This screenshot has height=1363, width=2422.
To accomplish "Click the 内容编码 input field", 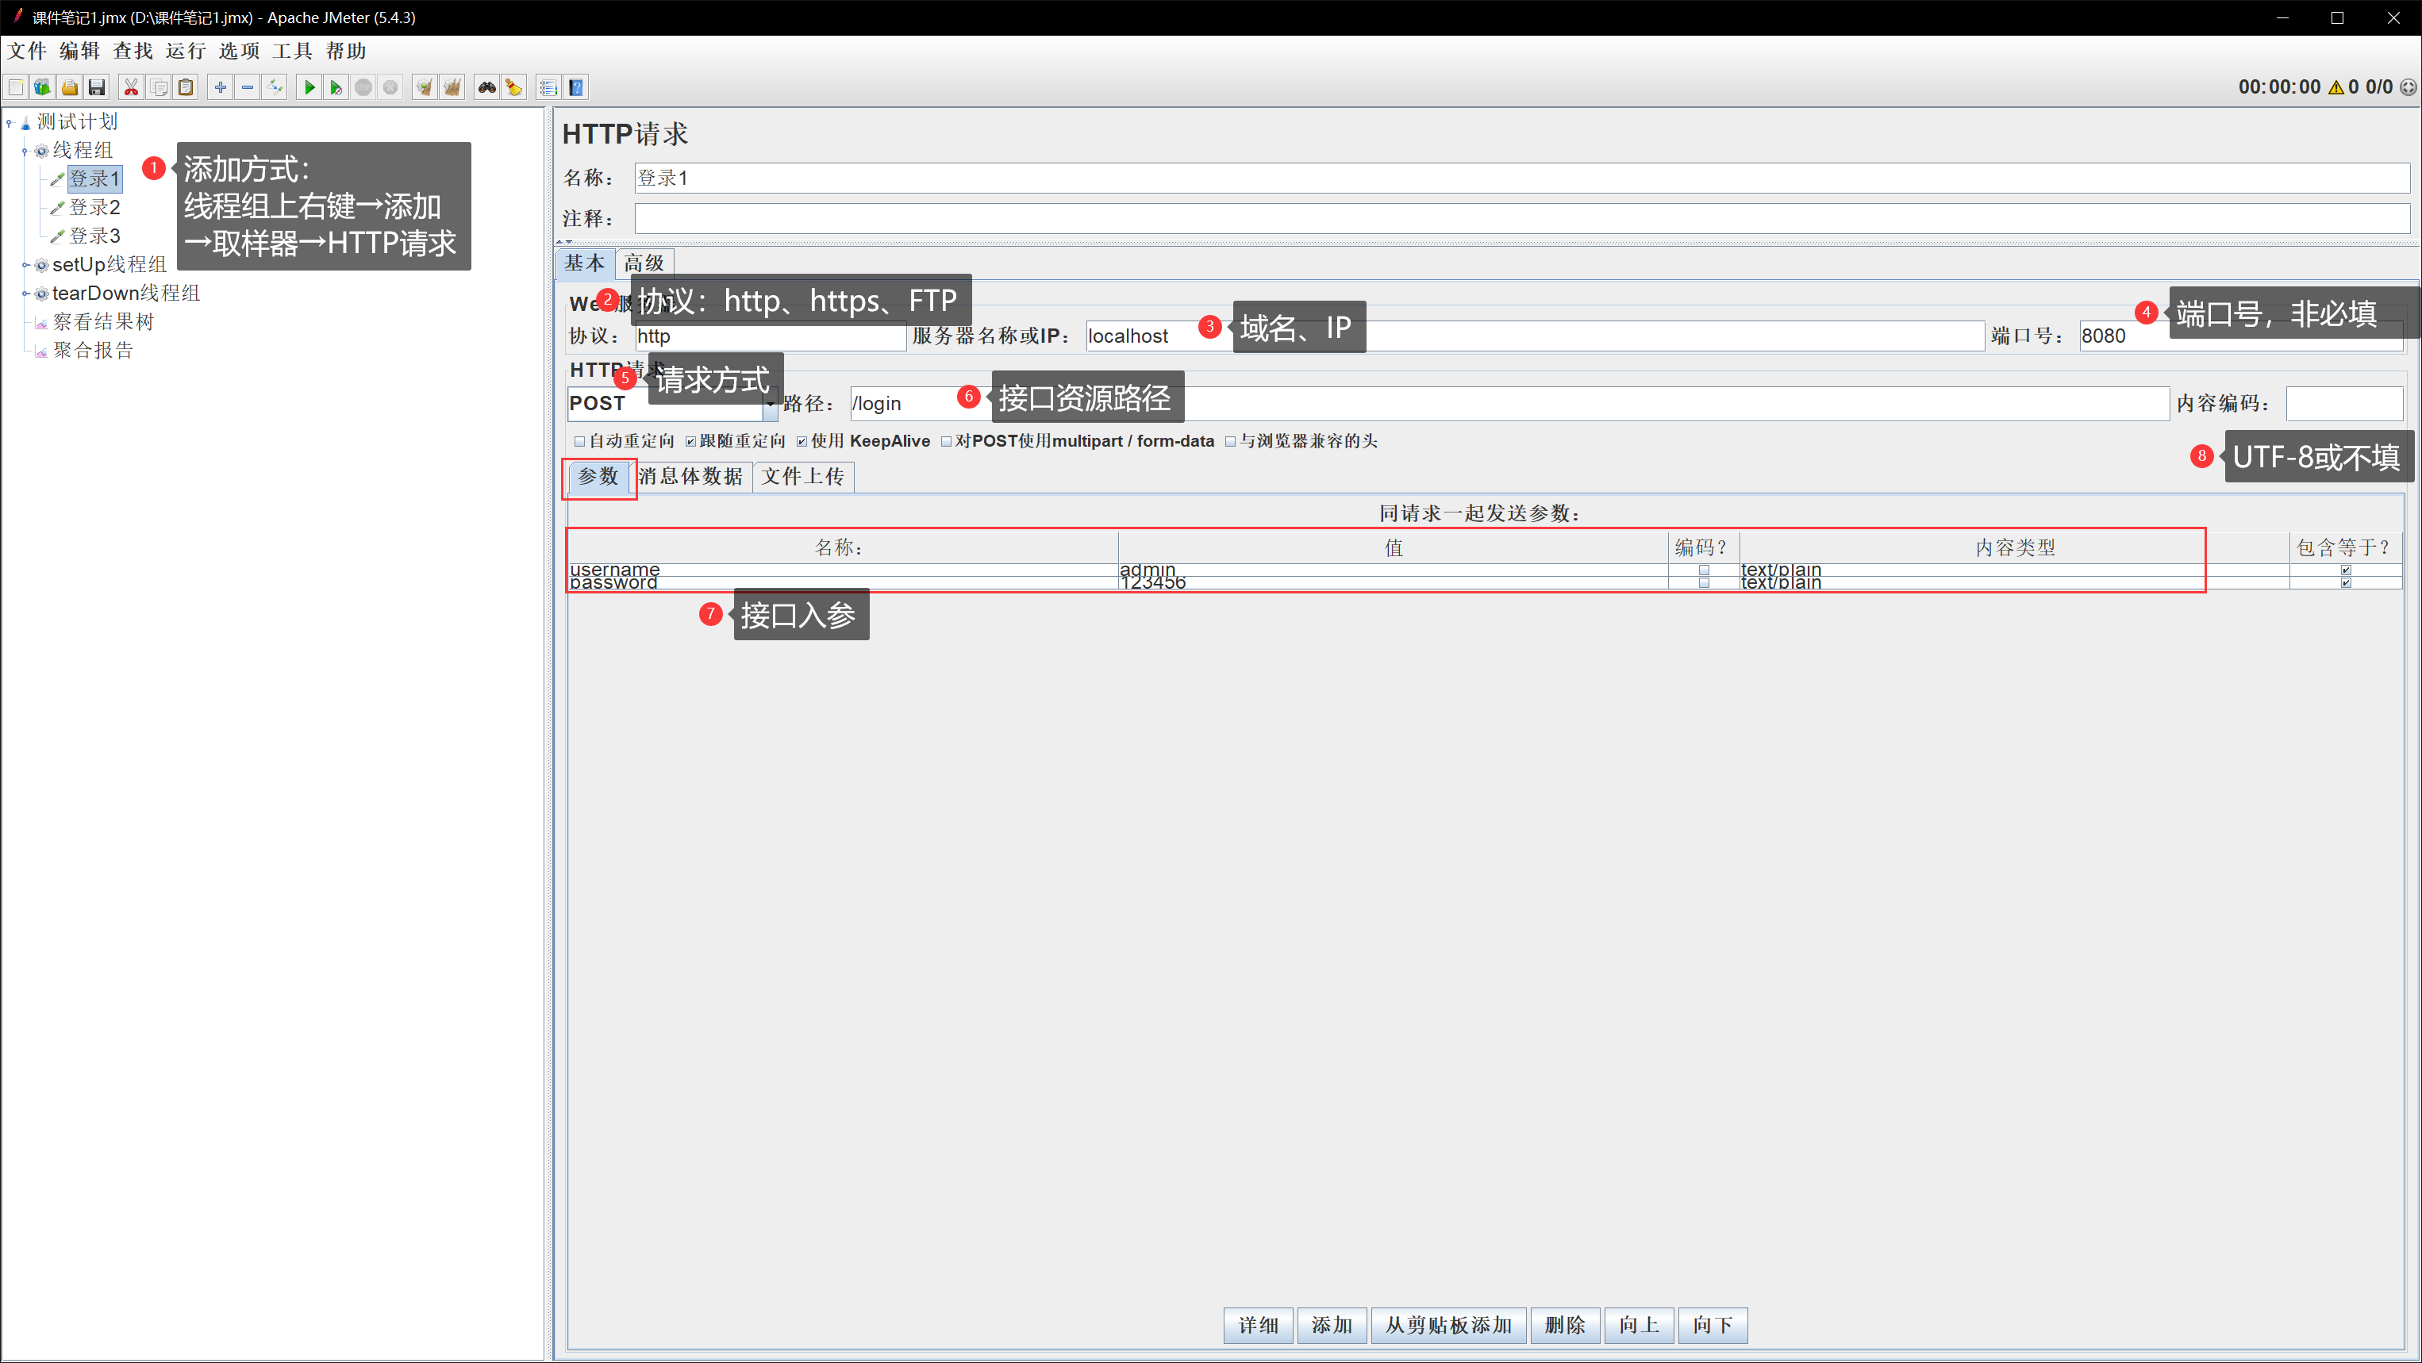I will point(2344,404).
